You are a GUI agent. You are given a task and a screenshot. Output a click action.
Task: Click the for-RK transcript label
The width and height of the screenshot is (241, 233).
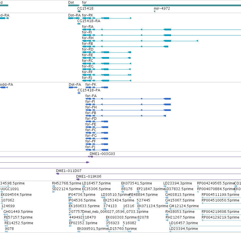click(x=88, y=15)
